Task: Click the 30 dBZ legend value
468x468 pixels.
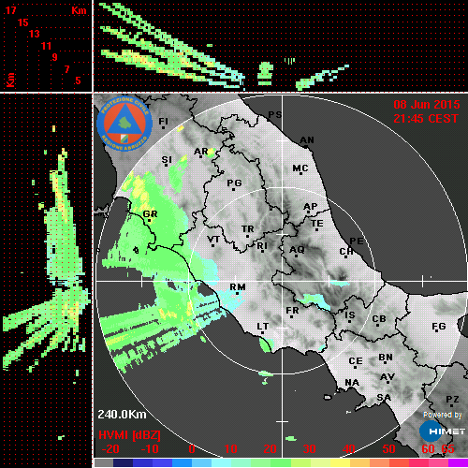Action: (310, 449)
